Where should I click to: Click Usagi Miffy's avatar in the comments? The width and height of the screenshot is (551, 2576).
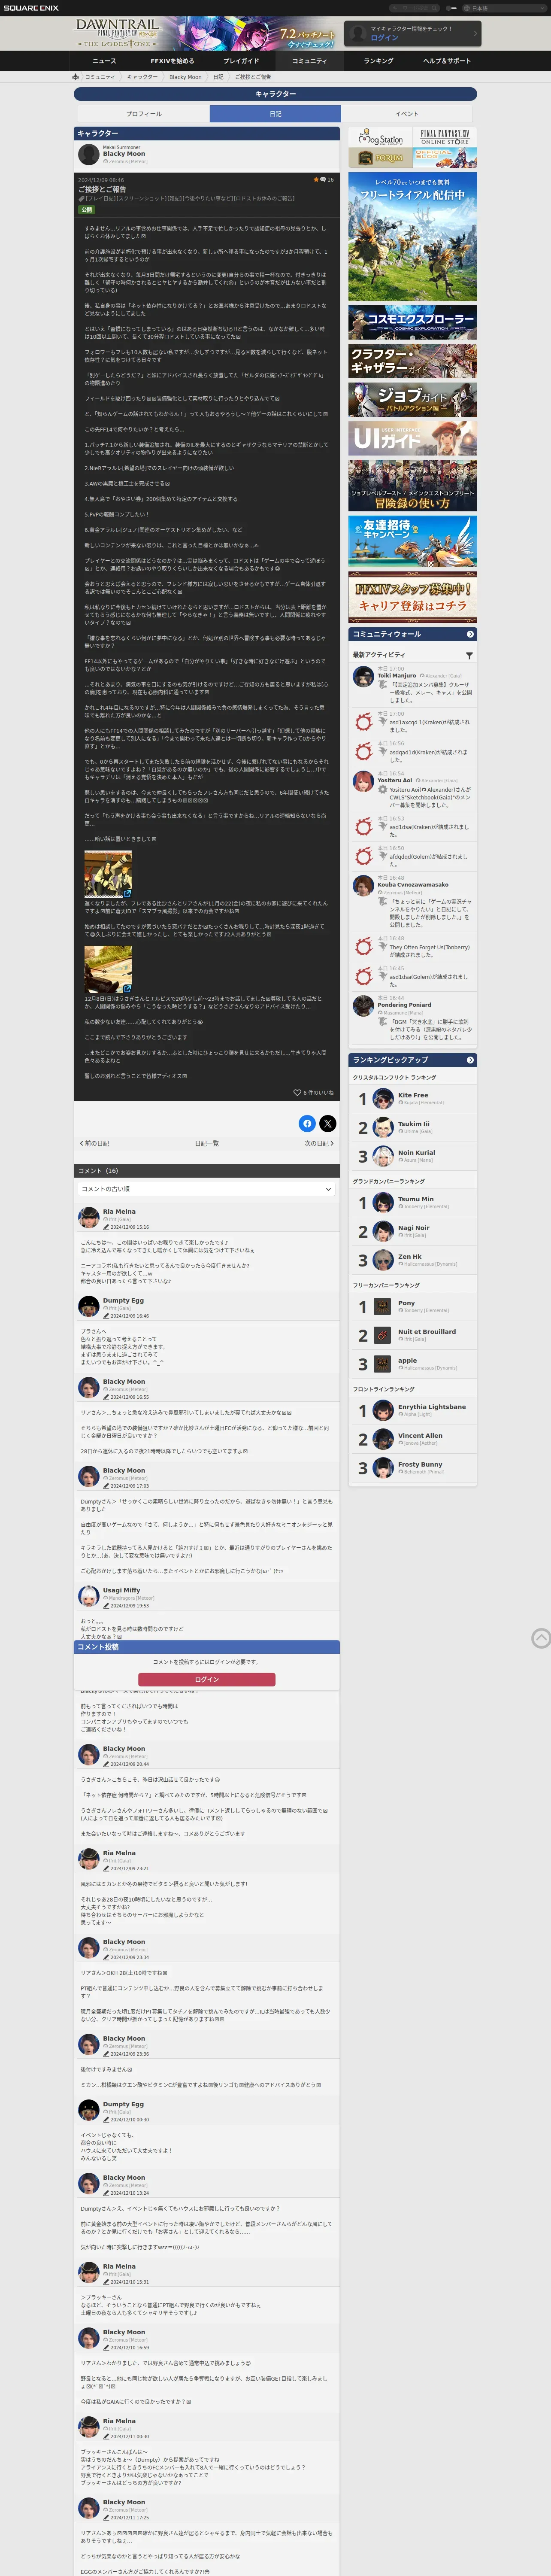coord(88,1595)
